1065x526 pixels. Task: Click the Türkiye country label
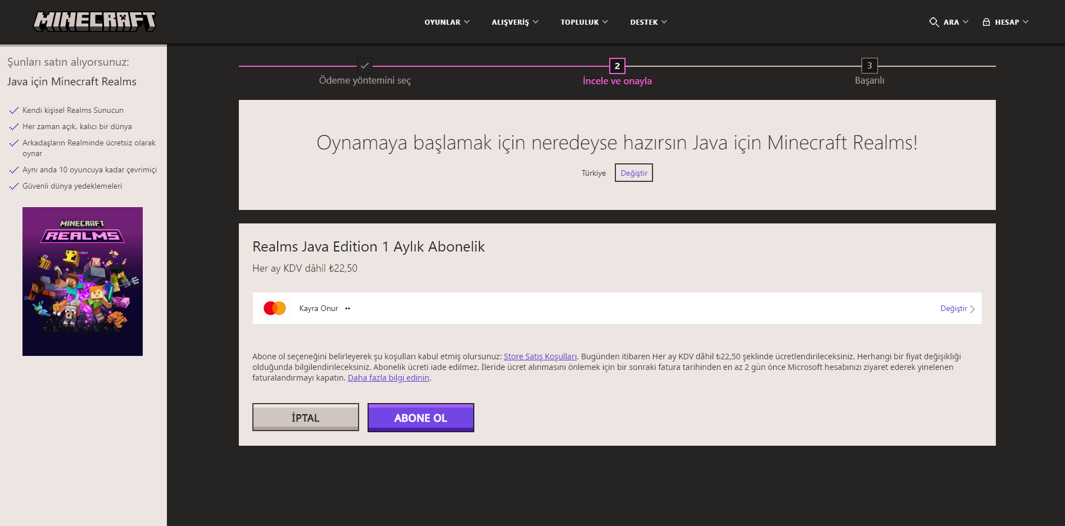(593, 173)
